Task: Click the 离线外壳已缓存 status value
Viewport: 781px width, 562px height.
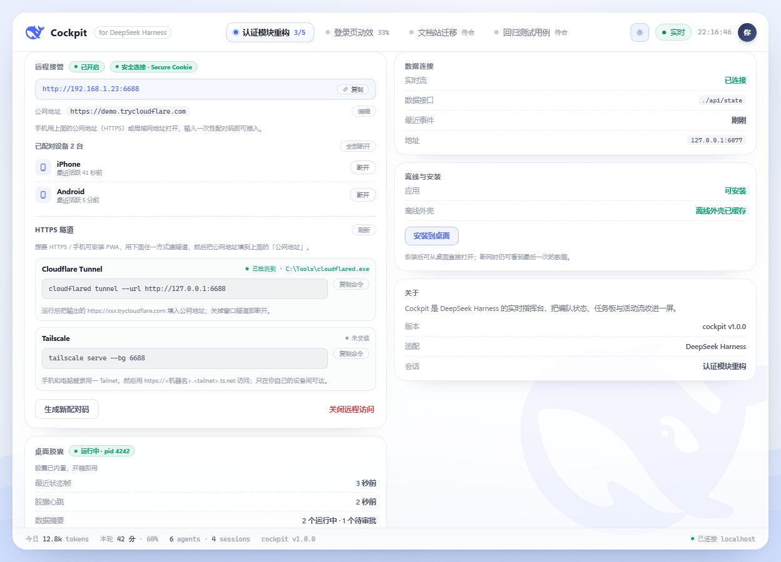Action: 721,211
